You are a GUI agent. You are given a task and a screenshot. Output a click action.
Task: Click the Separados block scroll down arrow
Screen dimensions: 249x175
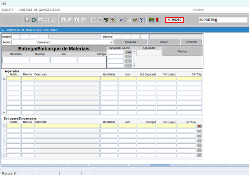coord(4,113)
